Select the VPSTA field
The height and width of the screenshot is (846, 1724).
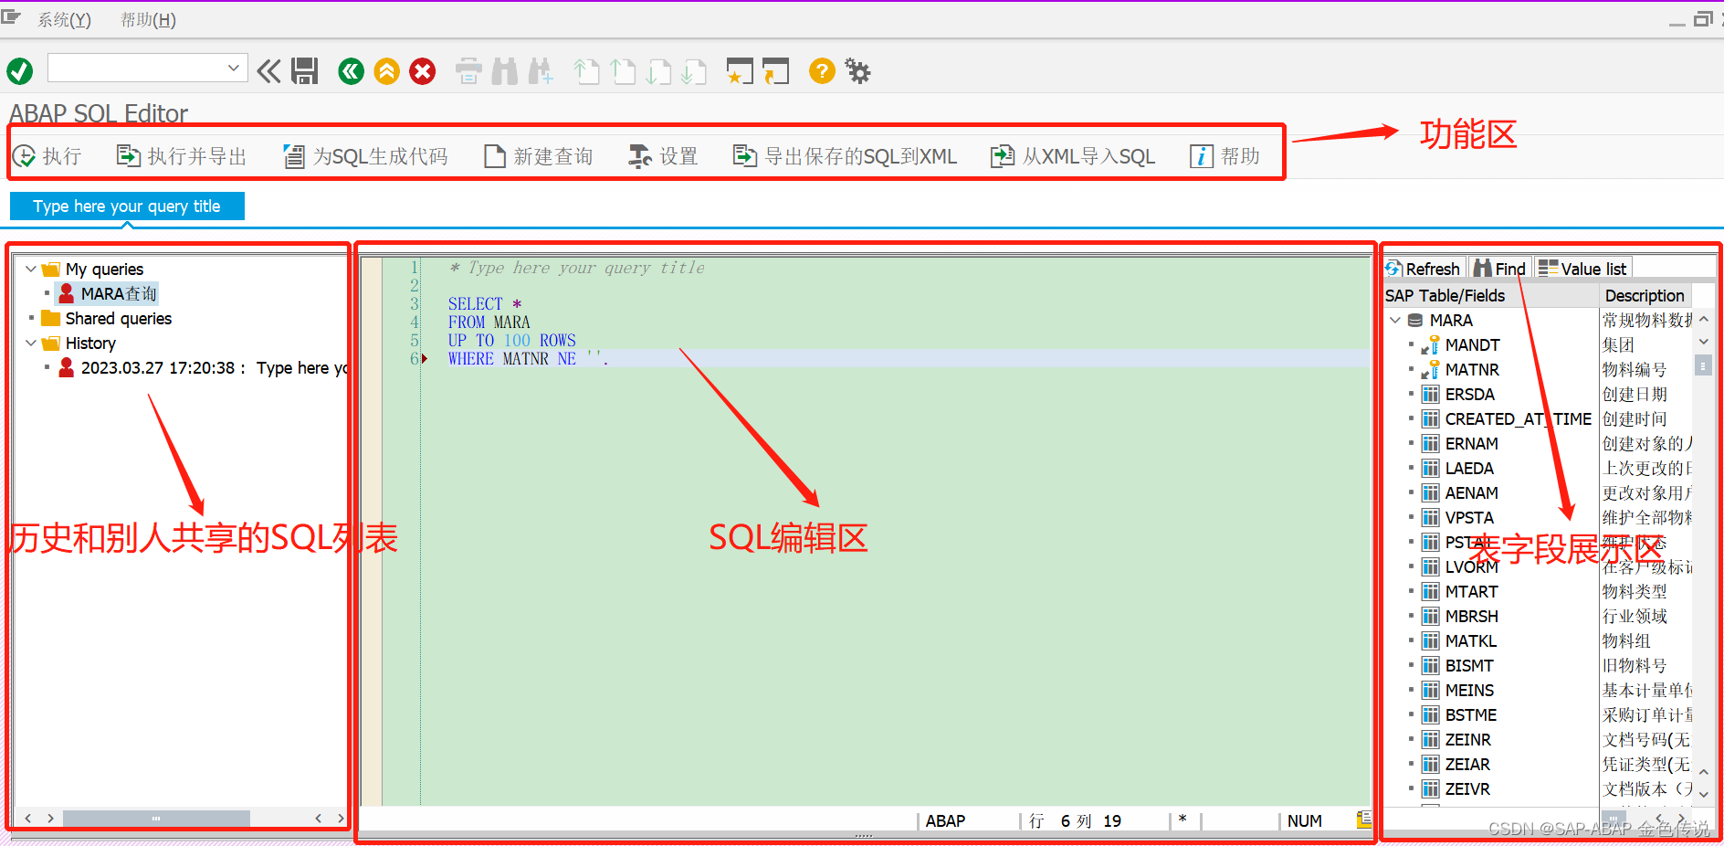point(1469,517)
